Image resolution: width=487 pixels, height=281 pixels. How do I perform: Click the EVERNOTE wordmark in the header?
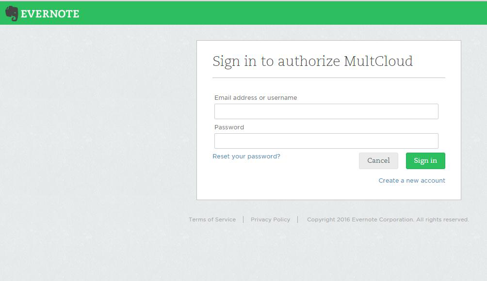50,14
